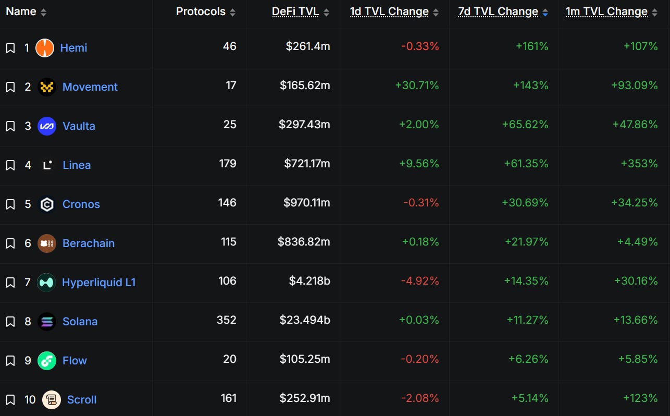Toggle bookmark for Scroll row

tap(10, 400)
